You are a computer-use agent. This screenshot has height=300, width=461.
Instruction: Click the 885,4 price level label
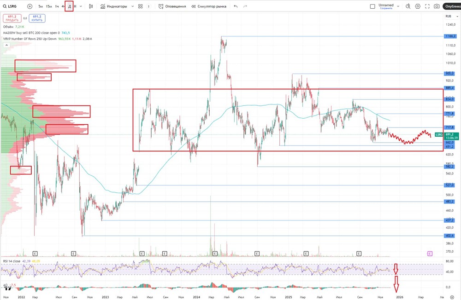450,88
